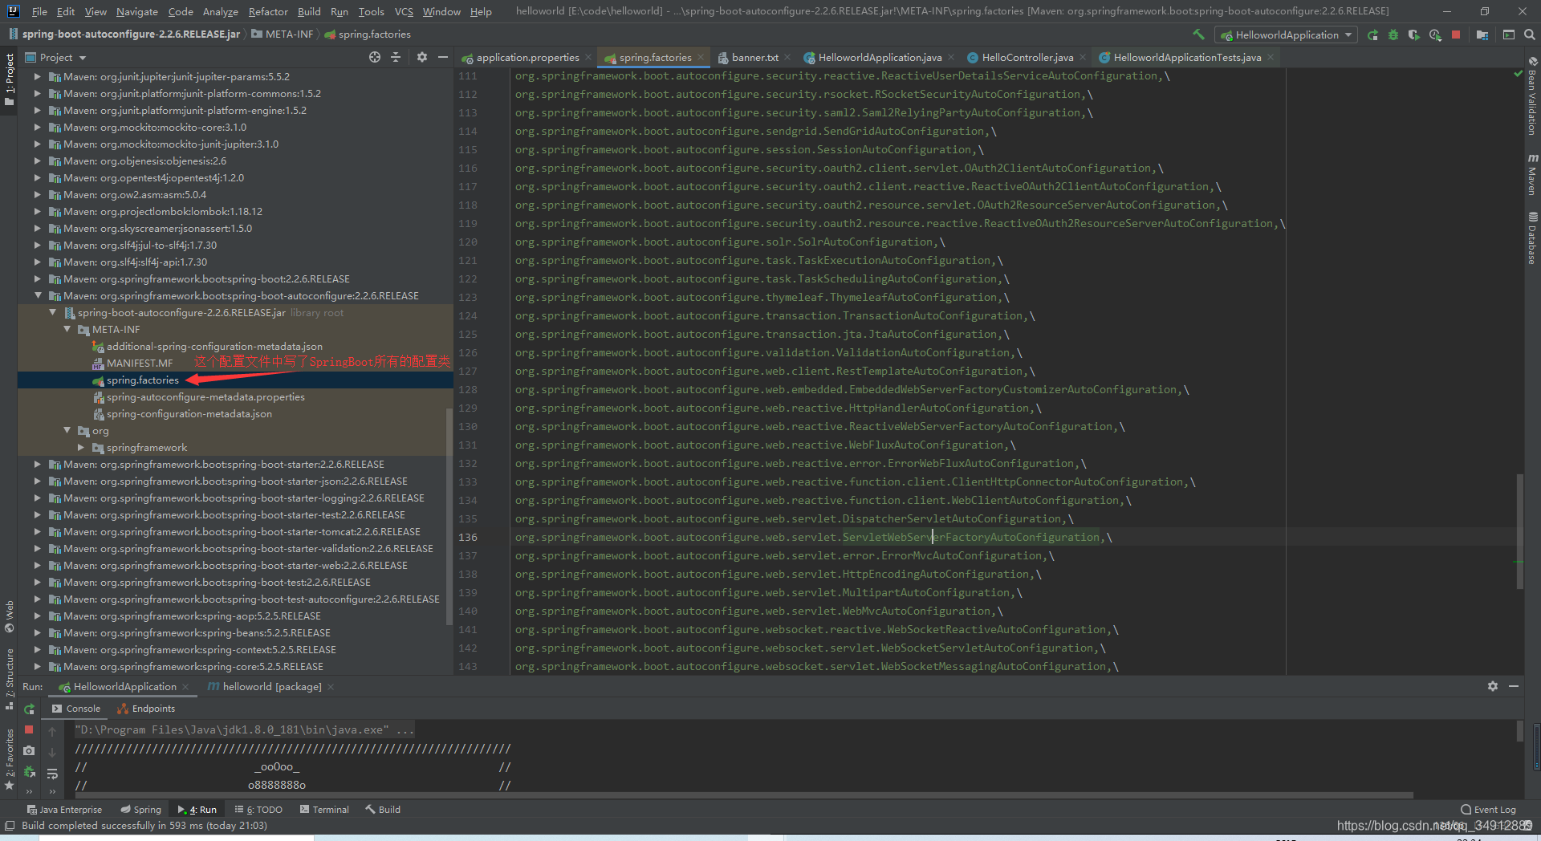Switch to the application.properties editor tab
Viewport: 1541px width, 841px height.
pyautogui.click(x=527, y=57)
